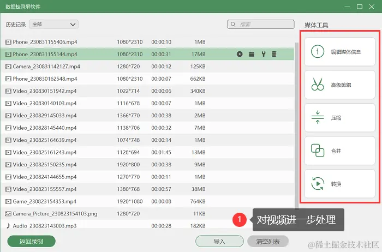Focus the 搜索 search field
Image resolution: width=382 pixels, height=252 pixels.
click(261, 25)
